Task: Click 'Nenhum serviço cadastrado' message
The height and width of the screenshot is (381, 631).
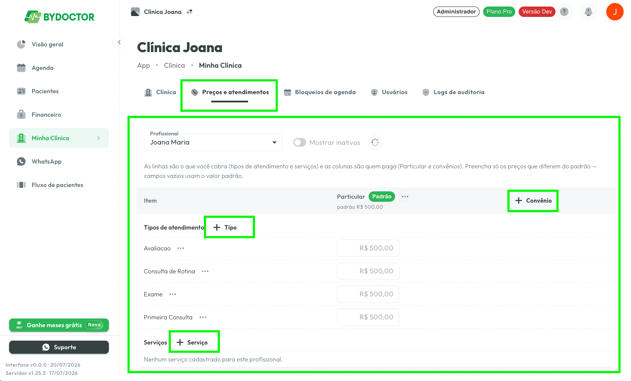Action: pyautogui.click(x=213, y=359)
